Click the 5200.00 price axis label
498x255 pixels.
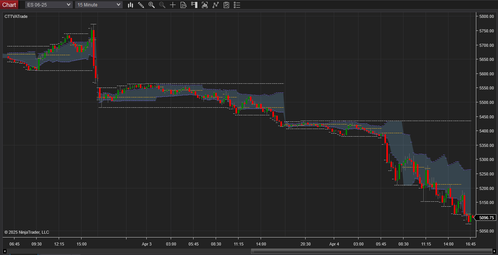pyautogui.click(x=487, y=188)
